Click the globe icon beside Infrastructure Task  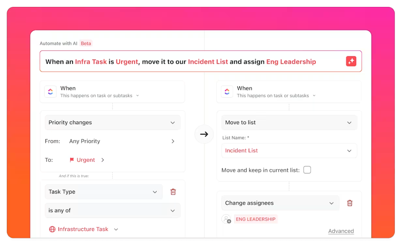pos(52,229)
